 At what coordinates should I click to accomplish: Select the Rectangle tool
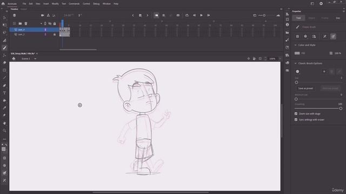(x=4, y=70)
